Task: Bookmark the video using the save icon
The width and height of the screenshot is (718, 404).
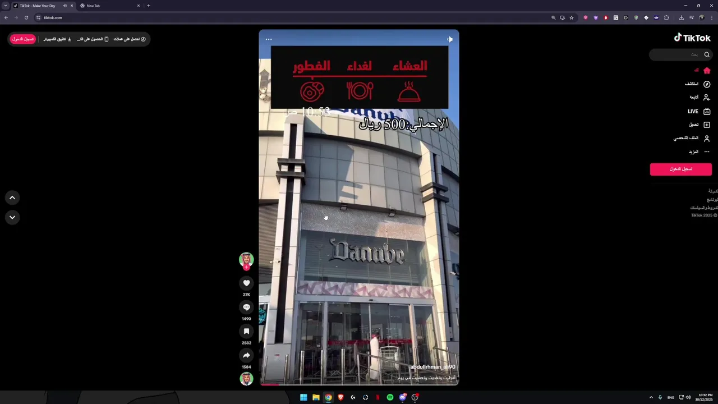Action: click(246, 332)
